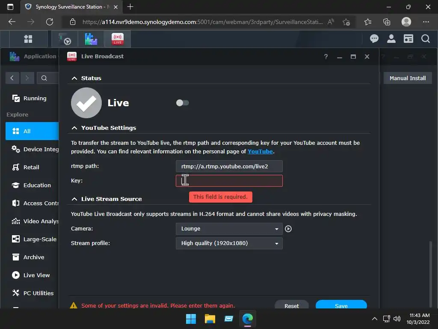Click the Save button
438x329 pixels.
coord(341,305)
